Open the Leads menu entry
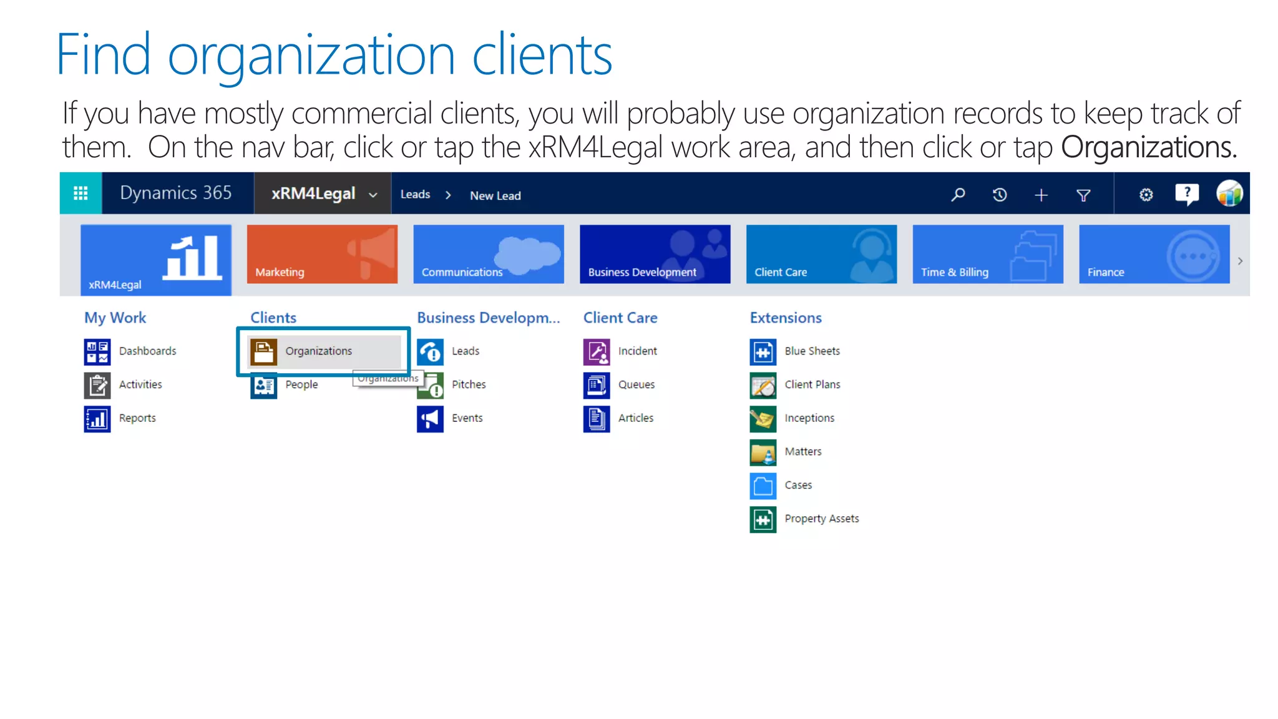The height and width of the screenshot is (719, 1278). click(x=466, y=351)
